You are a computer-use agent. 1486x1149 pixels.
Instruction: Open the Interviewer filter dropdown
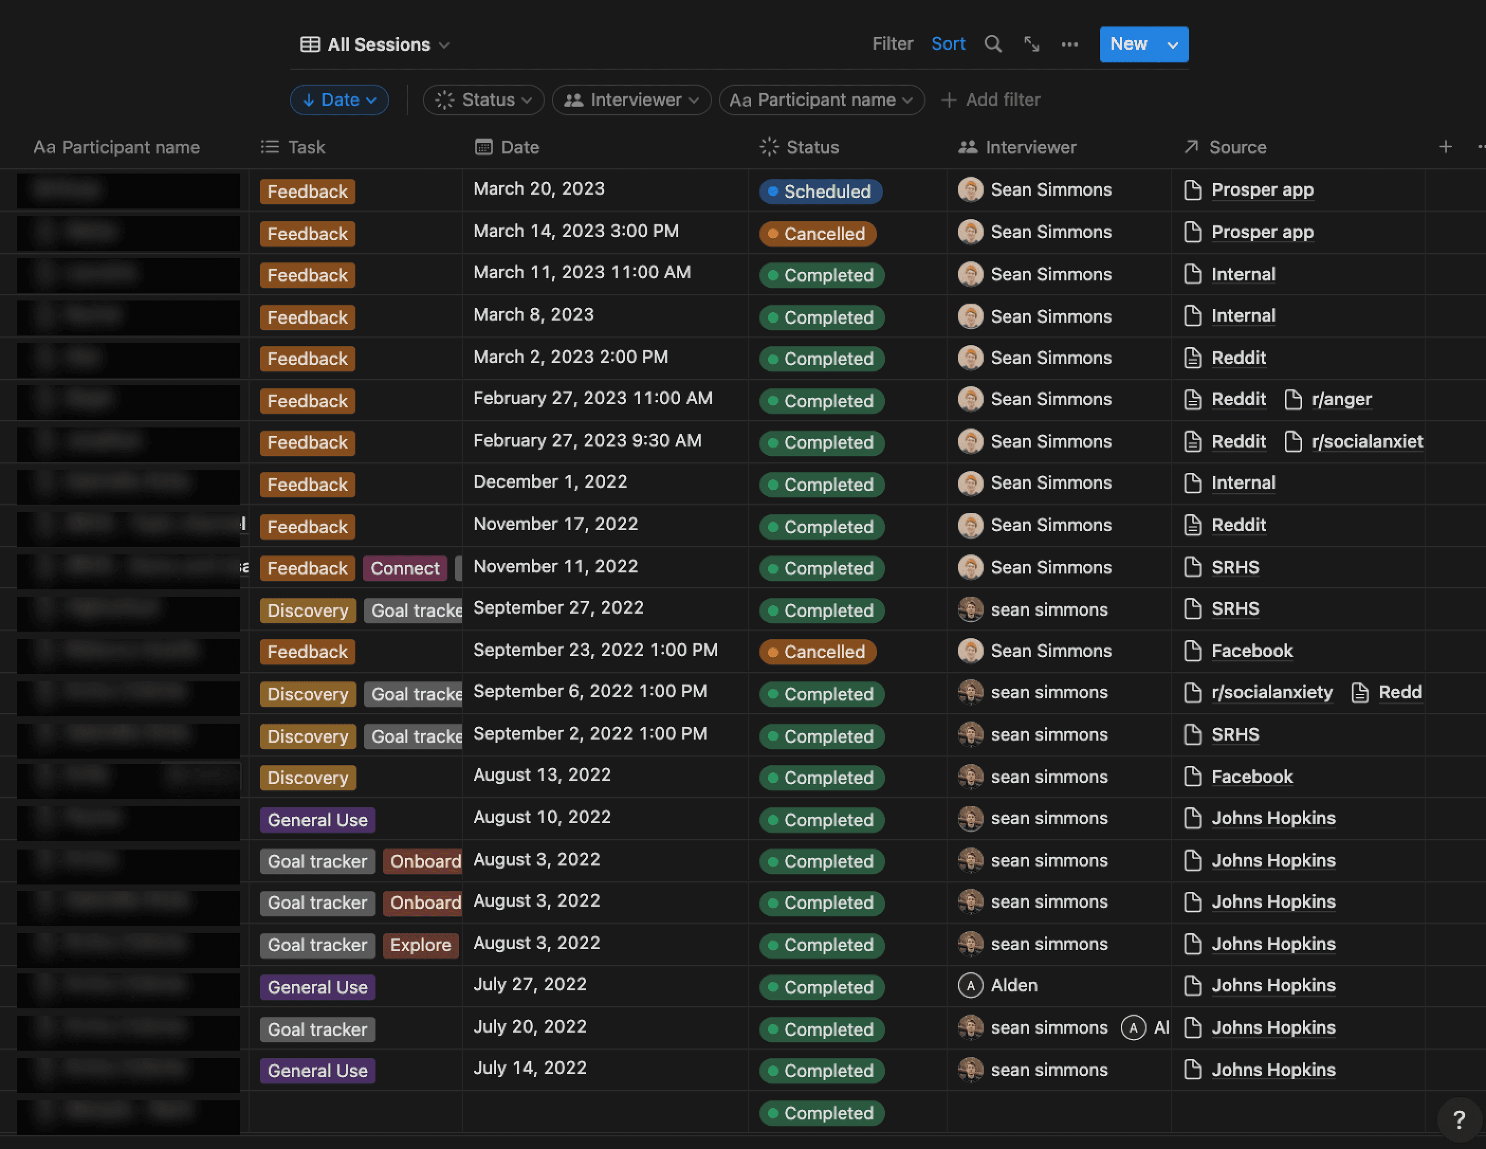(631, 100)
